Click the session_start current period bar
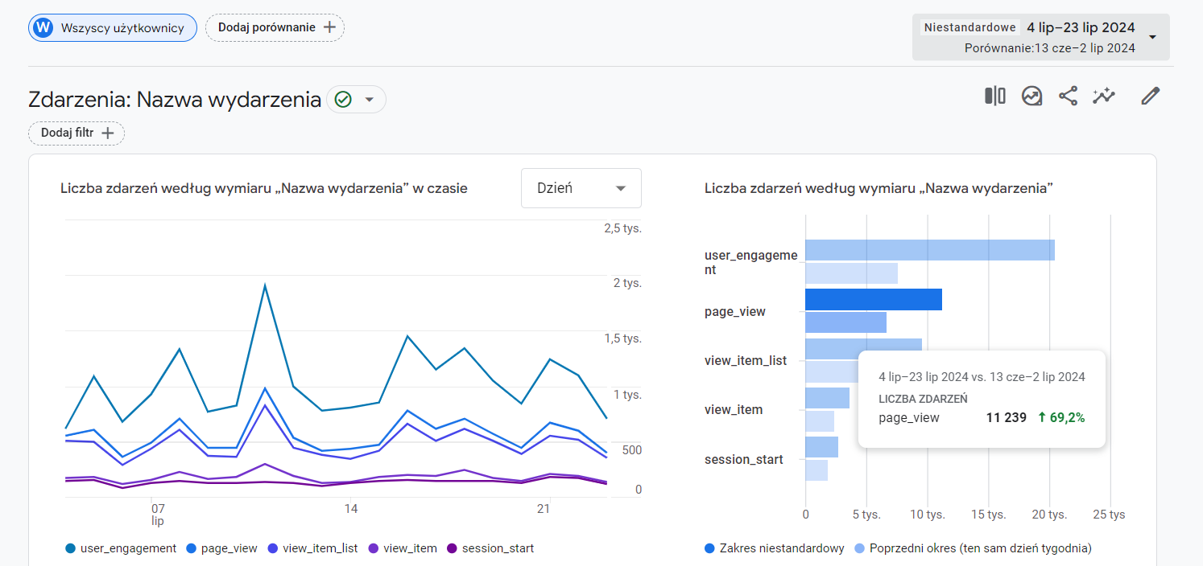The width and height of the screenshot is (1203, 566). point(821,448)
